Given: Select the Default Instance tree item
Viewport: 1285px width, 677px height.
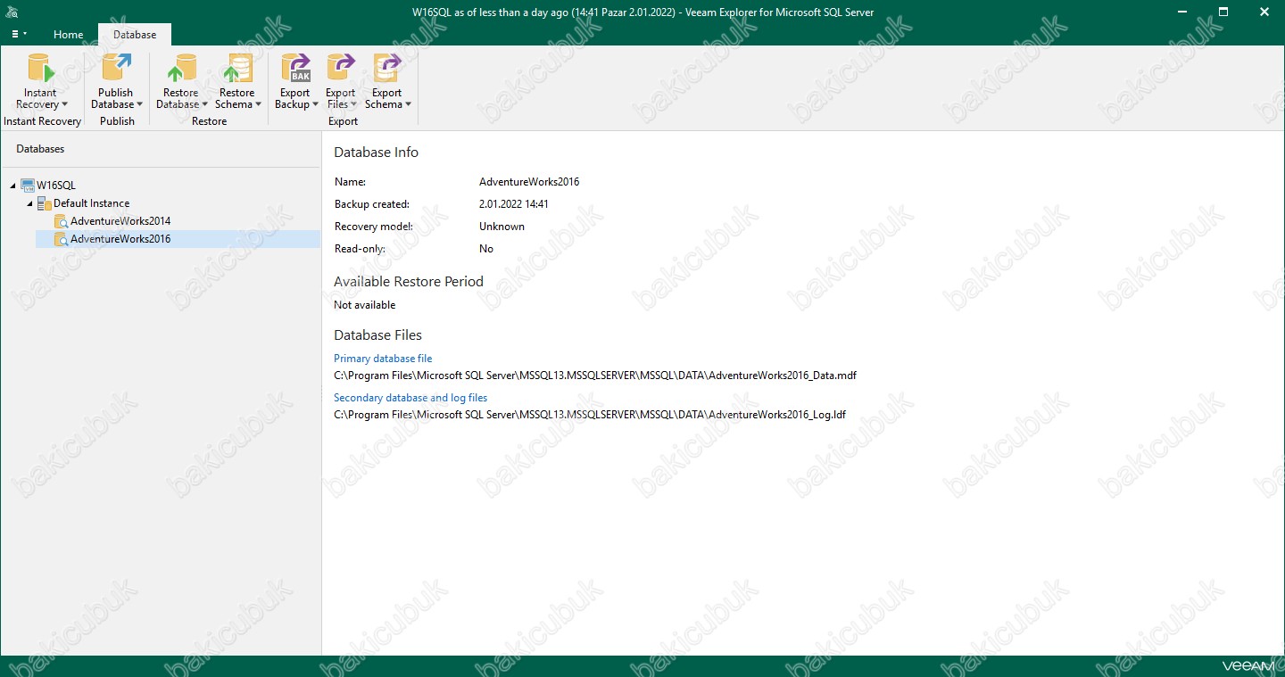Looking at the screenshot, I should pos(91,203).
